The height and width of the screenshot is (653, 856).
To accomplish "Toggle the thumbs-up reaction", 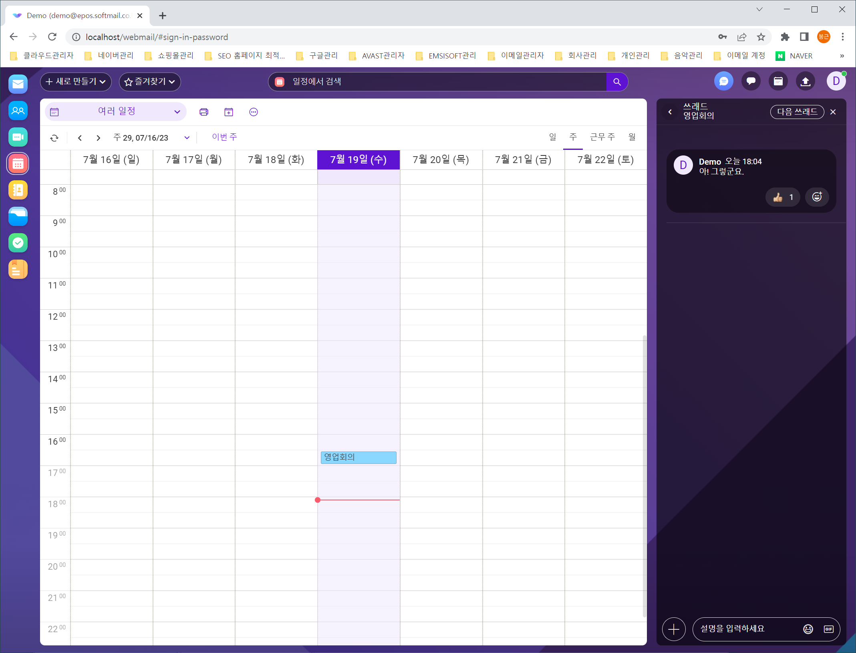I will tap(782, 197).
